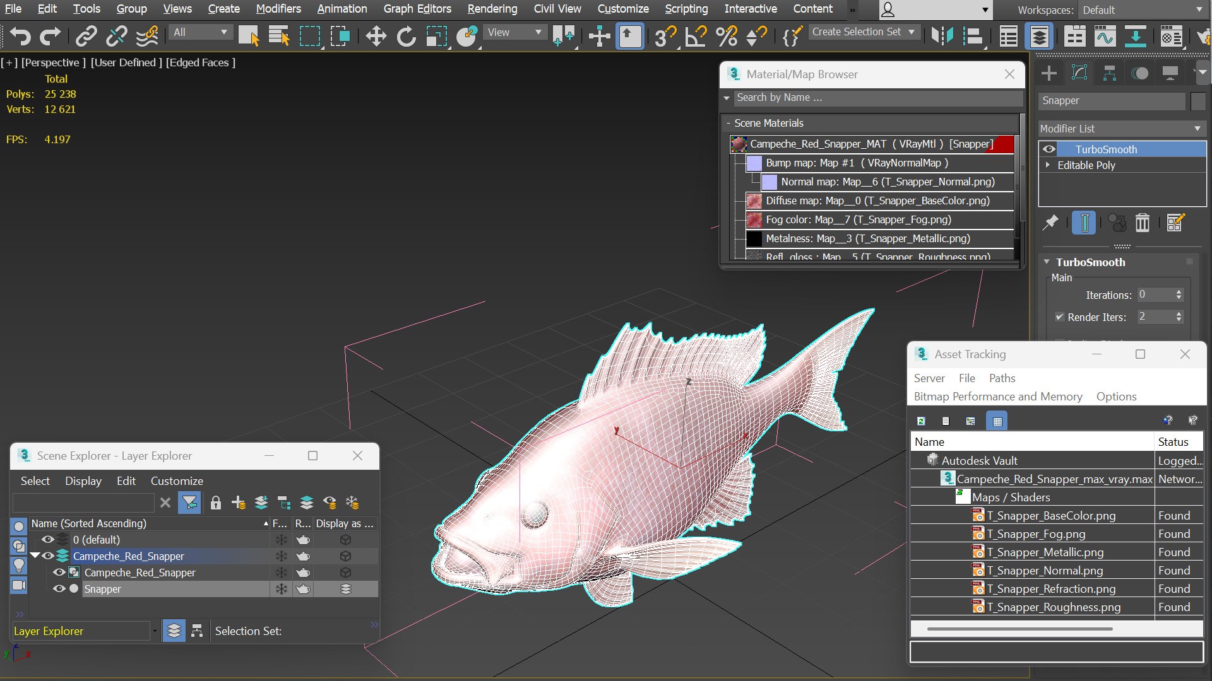
Task: Open the Modifiers menu
Action: (278, 9)
